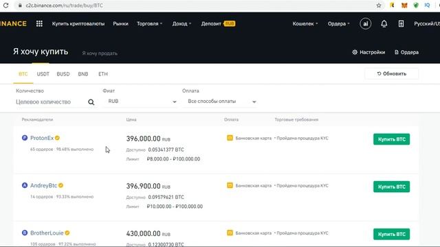Switch to the USDT tab

click(43, 74)
